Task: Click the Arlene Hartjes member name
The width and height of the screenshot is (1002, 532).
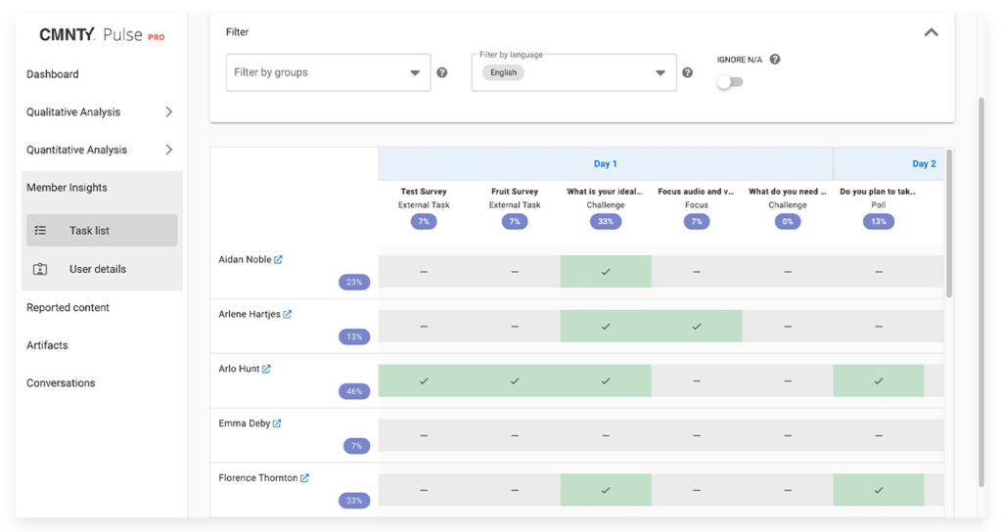Action: point(250,314)
